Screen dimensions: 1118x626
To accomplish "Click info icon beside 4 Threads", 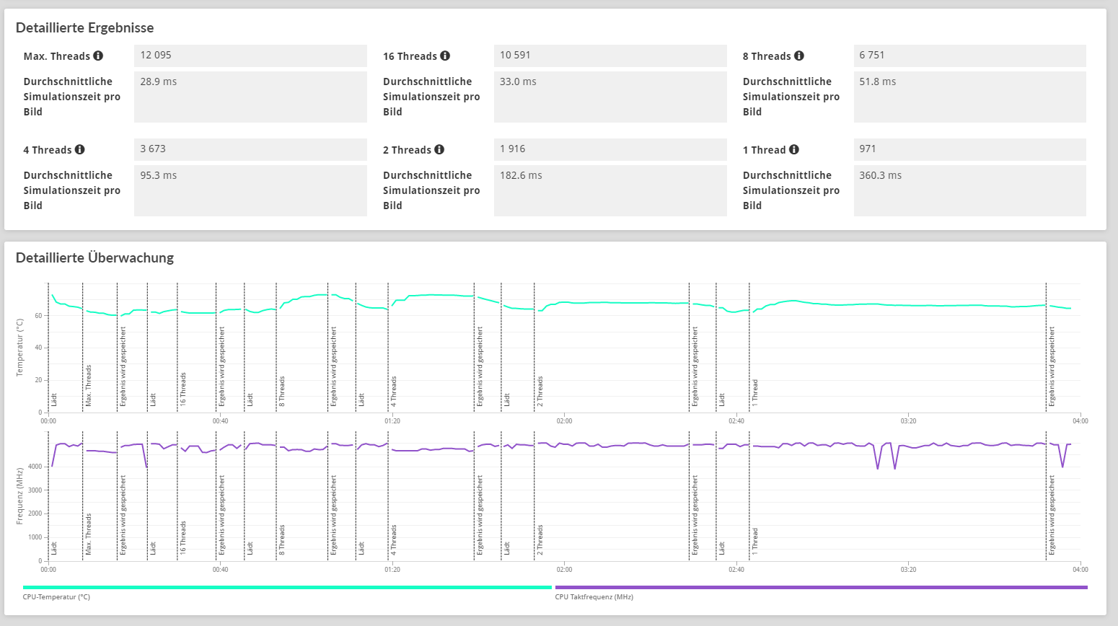I will tap(80, 149).
